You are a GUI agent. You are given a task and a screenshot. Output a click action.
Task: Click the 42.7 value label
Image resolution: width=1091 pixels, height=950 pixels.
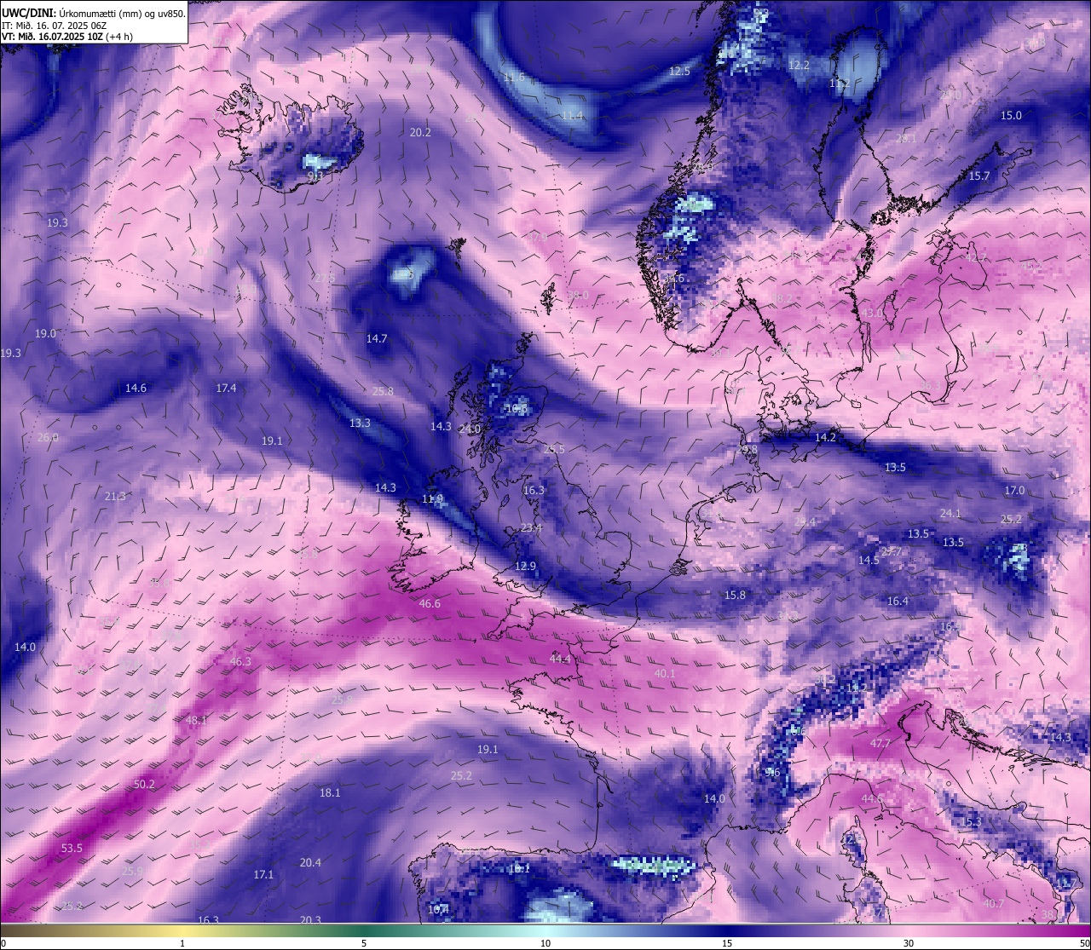(x=975, y=256)
